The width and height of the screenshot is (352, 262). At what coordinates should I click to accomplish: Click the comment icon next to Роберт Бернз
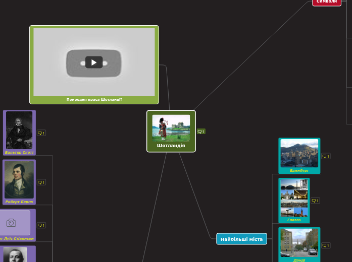coord(41,182)
